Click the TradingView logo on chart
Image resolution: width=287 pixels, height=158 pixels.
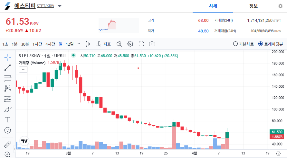pos(24,141)
